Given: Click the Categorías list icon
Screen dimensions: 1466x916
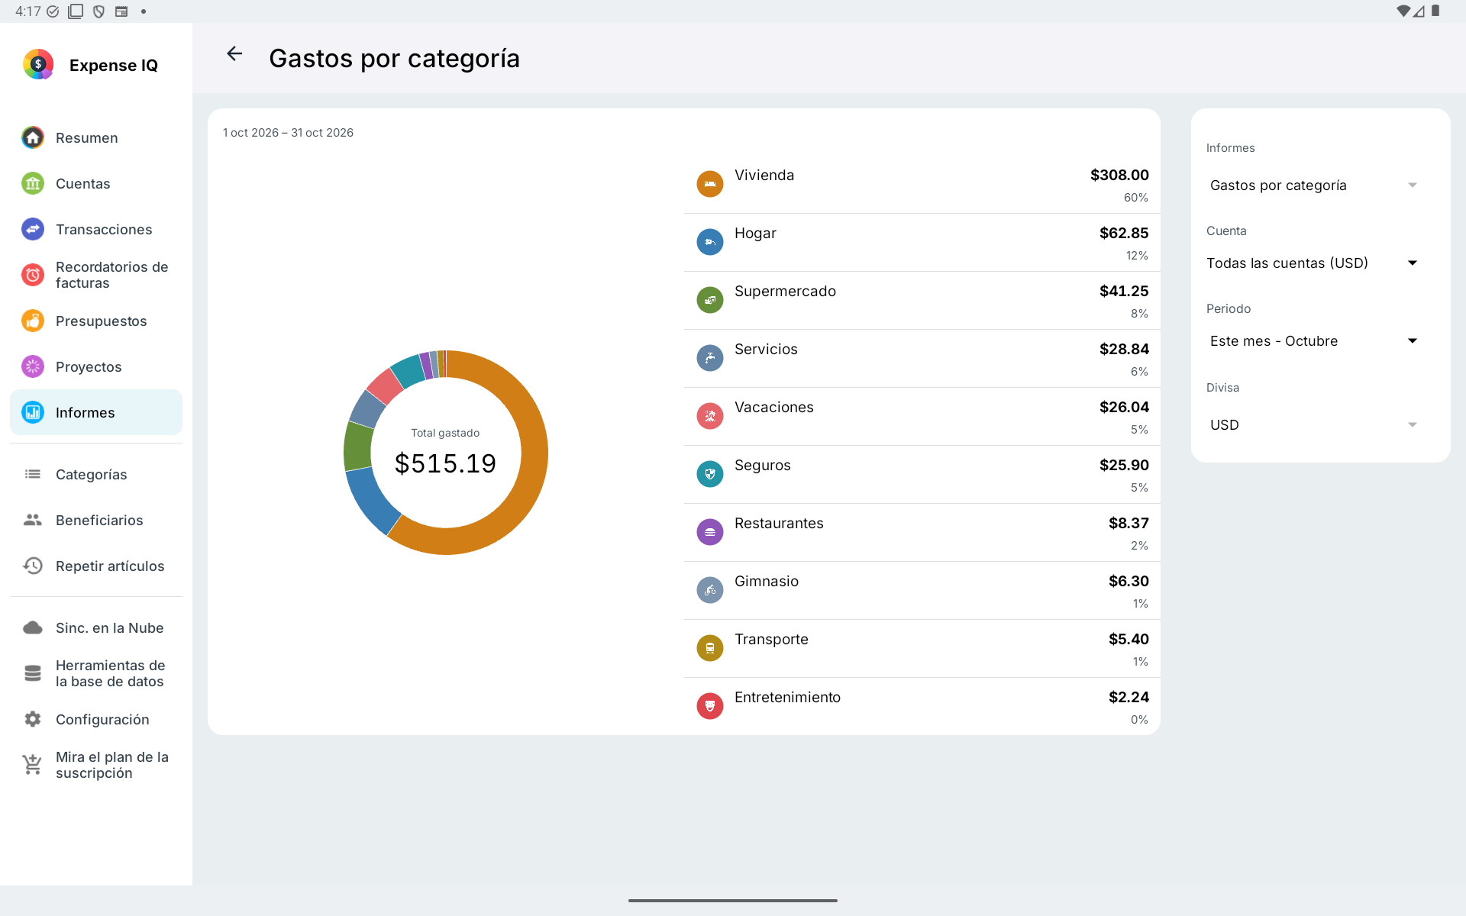Looking at the screenshot, I should point(33,474).
